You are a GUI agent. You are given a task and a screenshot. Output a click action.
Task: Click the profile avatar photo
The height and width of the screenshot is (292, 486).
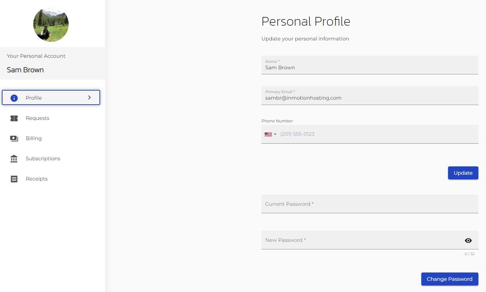click(x=51, y=24)
